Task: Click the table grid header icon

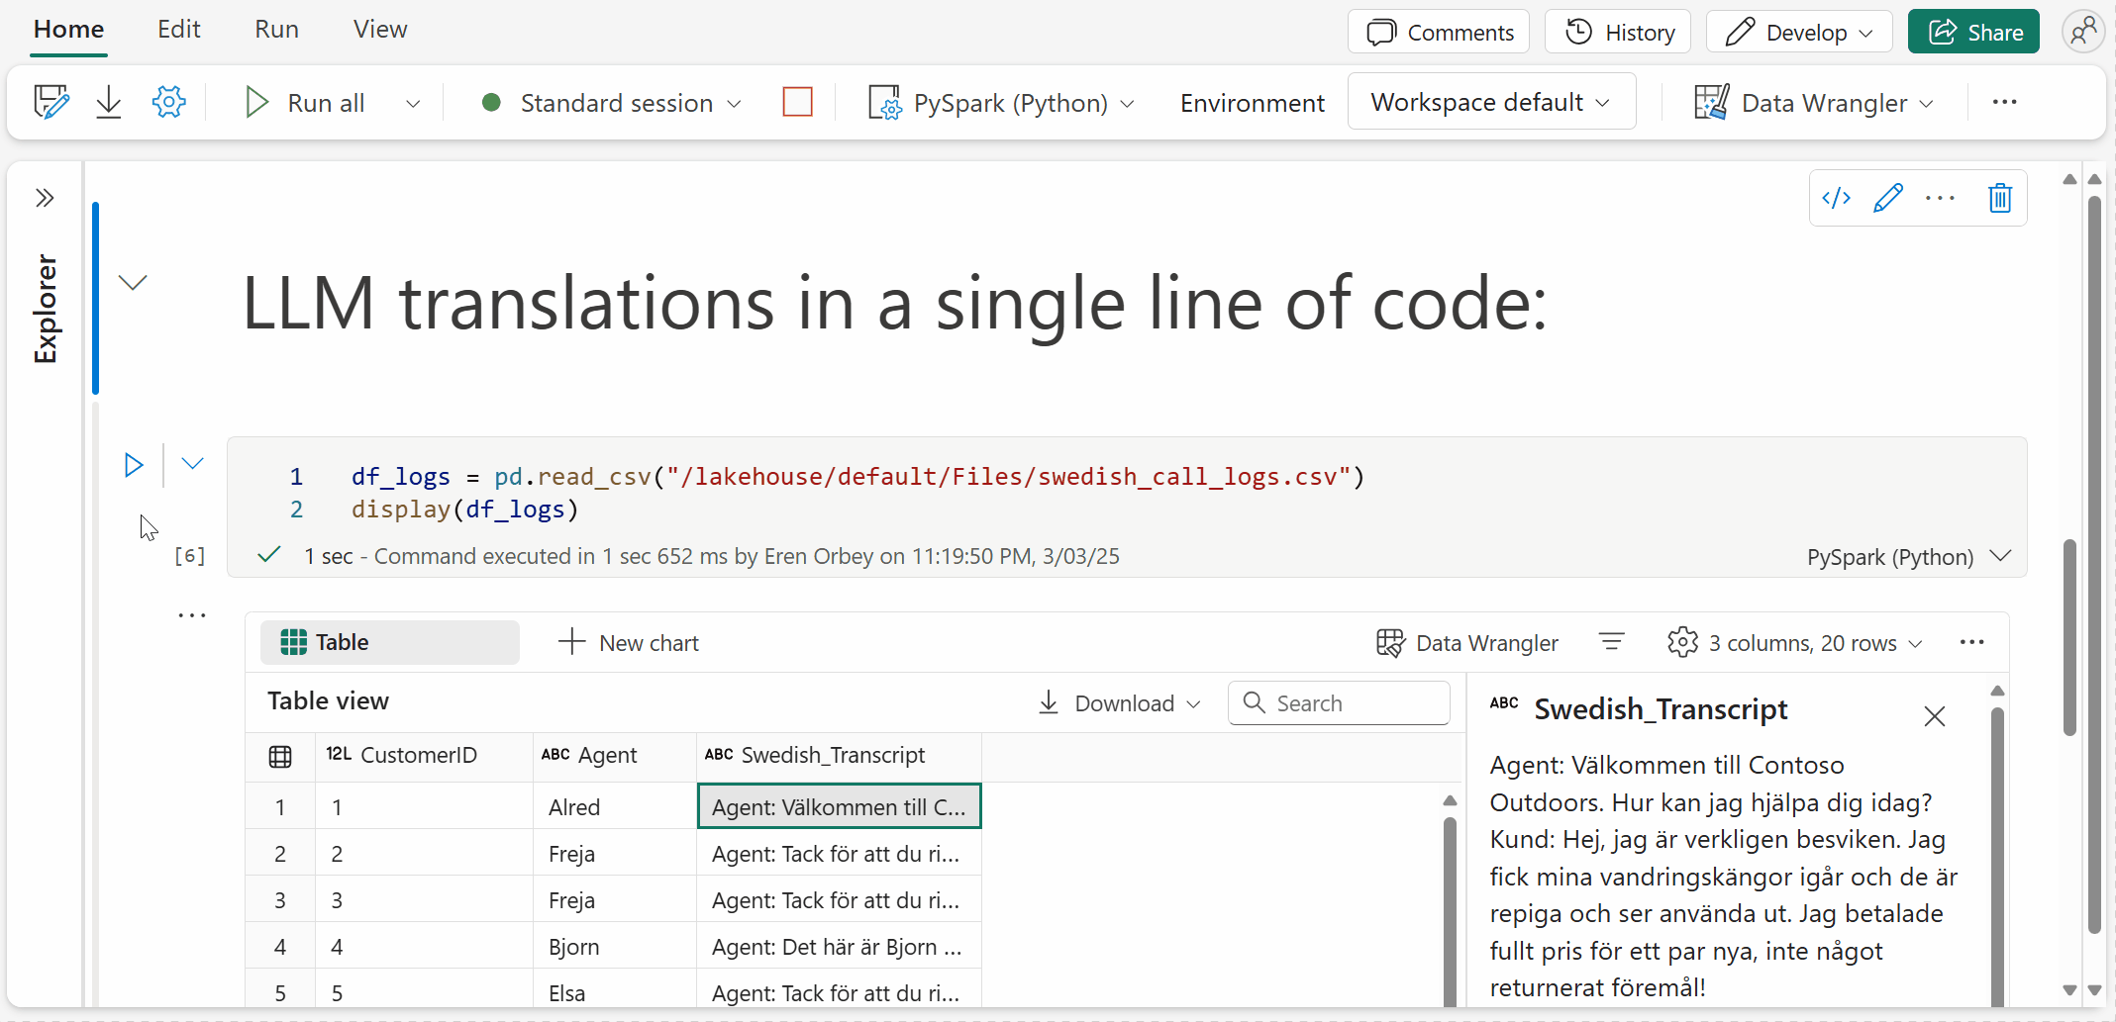Action: 280,757
